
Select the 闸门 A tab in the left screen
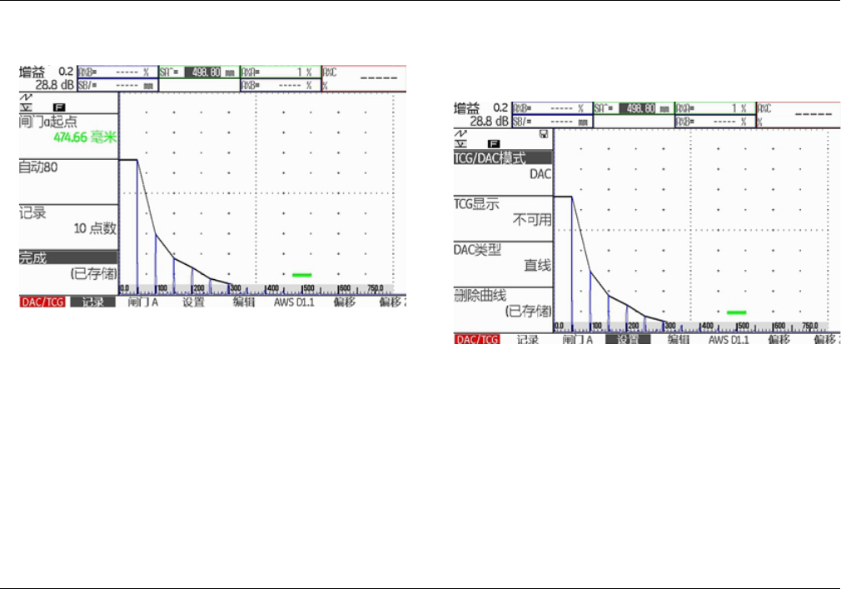(142, 302)
